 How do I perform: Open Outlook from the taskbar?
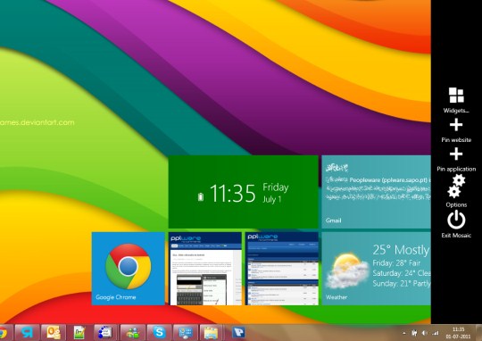point(54,333)
